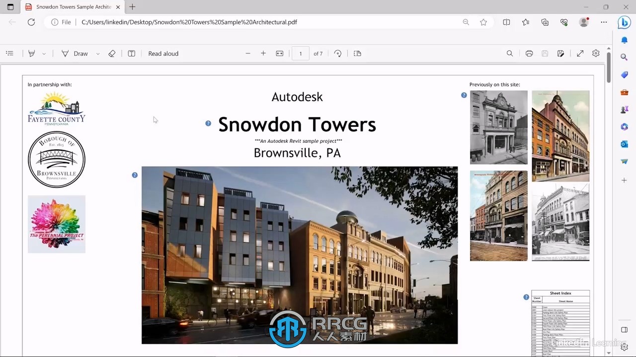636x357 pixels.
Task: Click The Perennial Project flower logo
Action: 57,224
